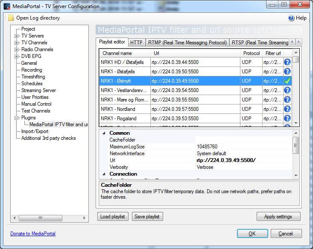Expand the DVB EPG tree node
Image resolution: width=313 pixels, height=249 pixels.
[x=16, y=56]
